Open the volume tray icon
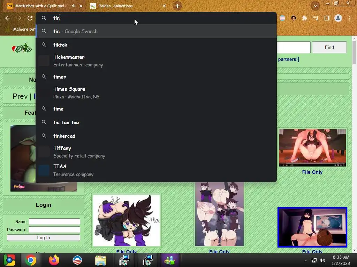The image size is (357, 267). (322, 260)
